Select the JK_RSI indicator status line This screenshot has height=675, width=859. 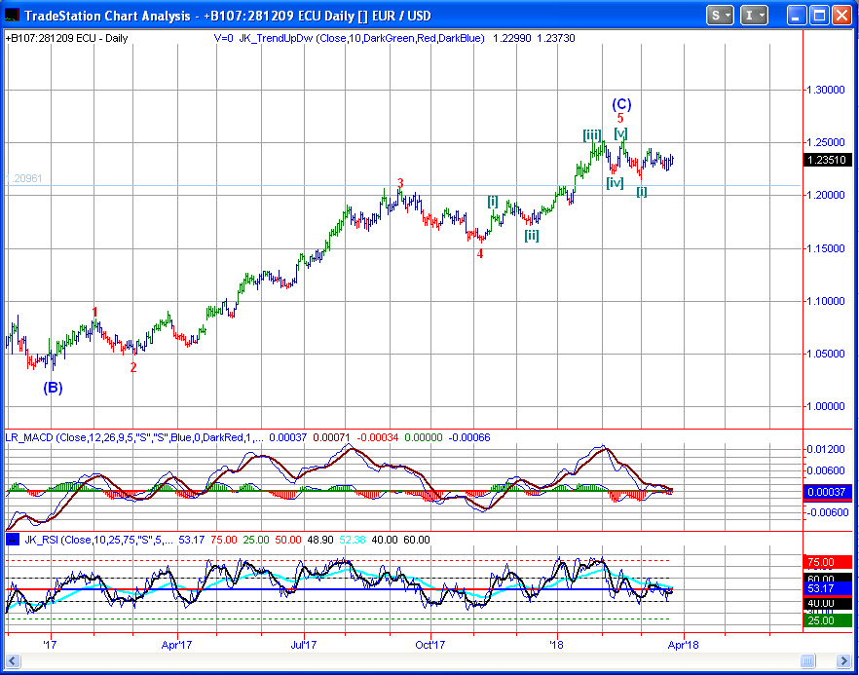coord(227,540)
